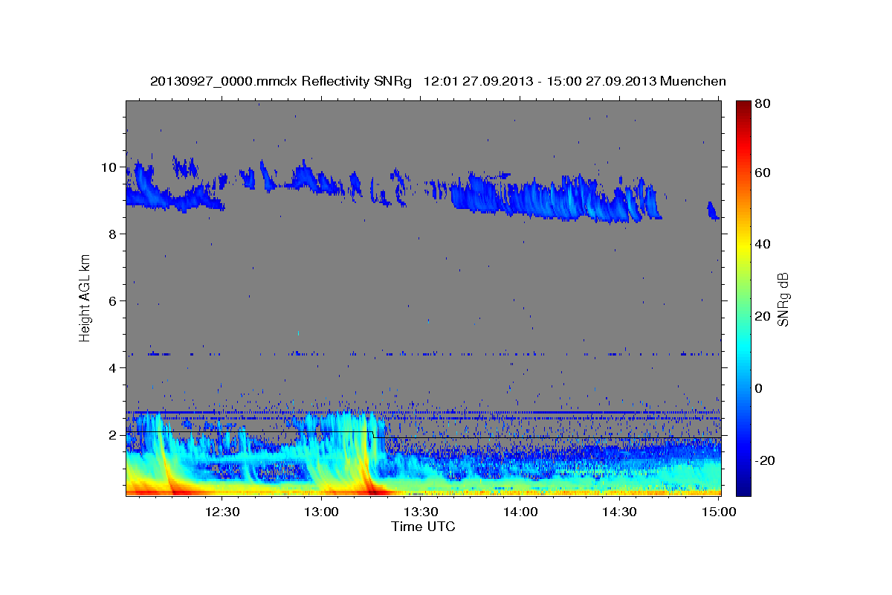
Task: Click the plot title text starting '20130927_0000.mmclx'
Action: (438, 81)
